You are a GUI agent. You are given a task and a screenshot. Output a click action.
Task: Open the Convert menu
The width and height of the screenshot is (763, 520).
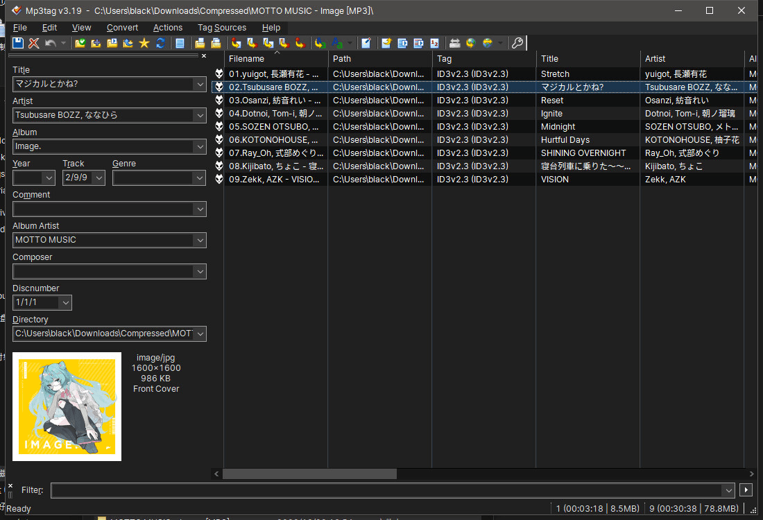[122, 28]
